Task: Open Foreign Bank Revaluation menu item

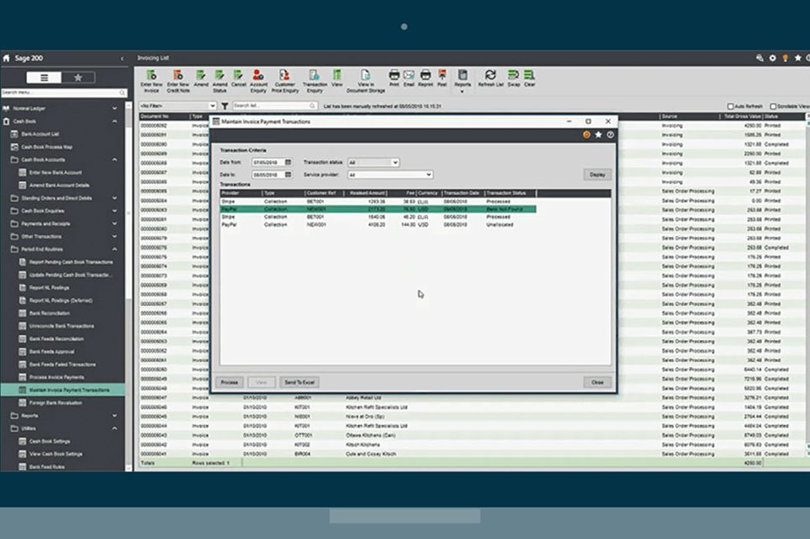Action: pos(56,402)
